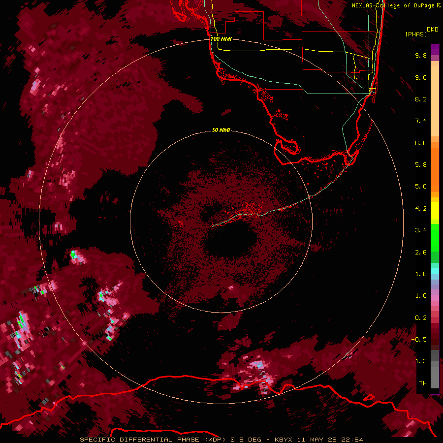Click the KBYX station identifier in caption
The width and height of the screenshot is (443, 443).
284,440
